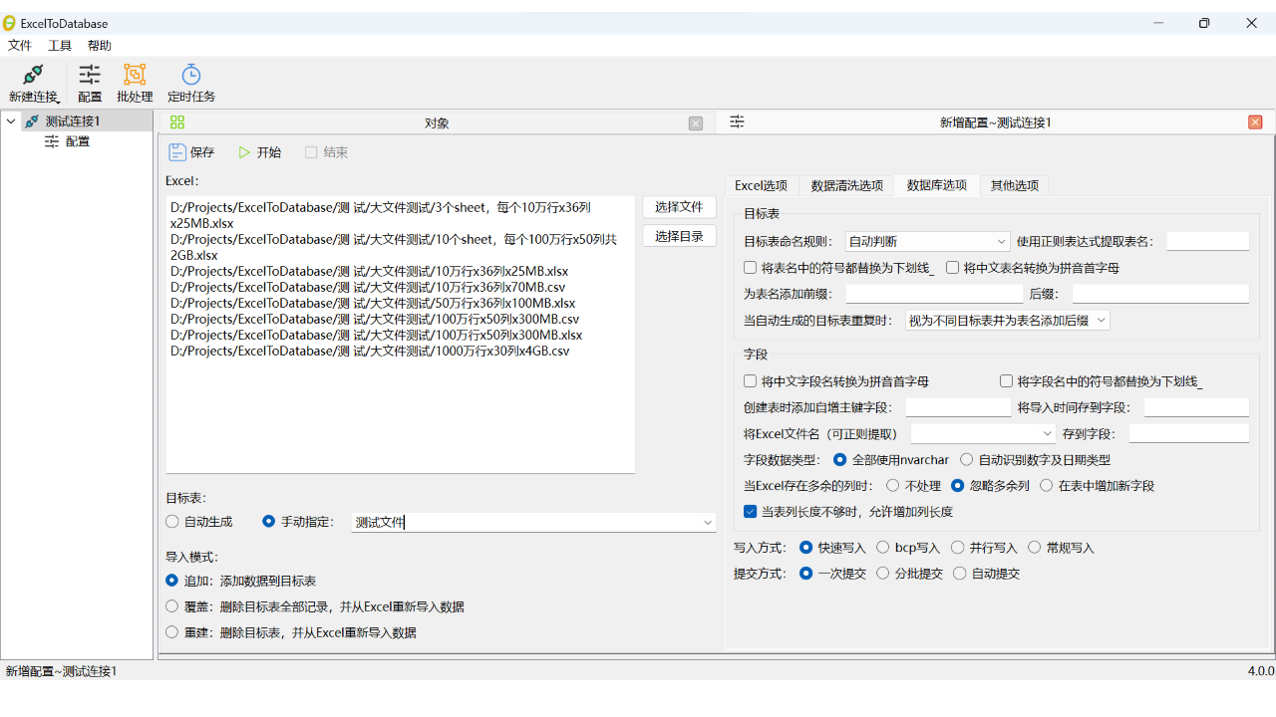Select 分批提交 commit method
The image size is (1276, 717).
tap(883, 574)
